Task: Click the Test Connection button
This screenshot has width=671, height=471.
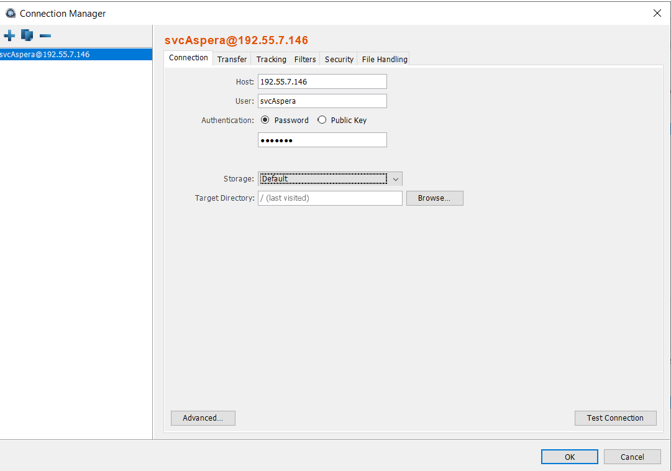Action: click(615, 418)
